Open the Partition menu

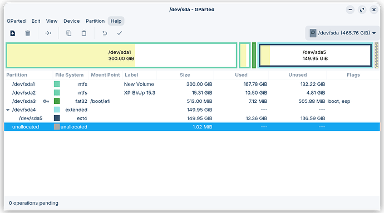pyautogui.click(x=95, y=21)
